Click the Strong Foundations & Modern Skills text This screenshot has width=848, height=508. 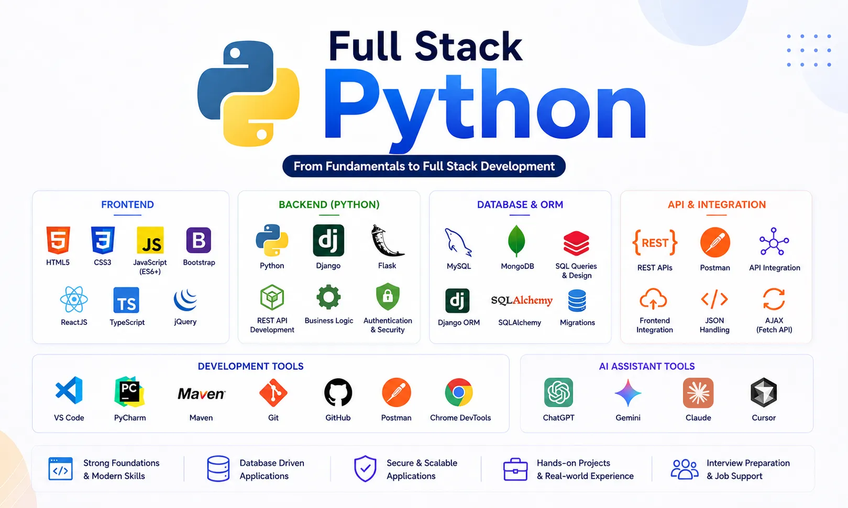click(121, 469)
